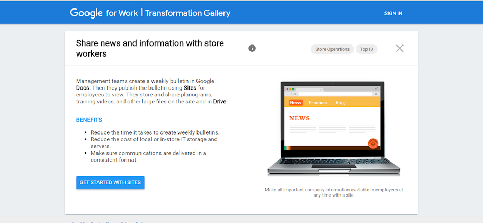483x223 pixels.
Task: Click the GET STARTED WITH SITES button
Action: [110, 183]
